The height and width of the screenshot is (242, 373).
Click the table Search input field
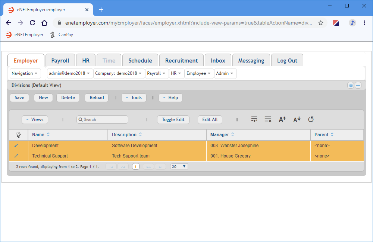coord(103,120)
